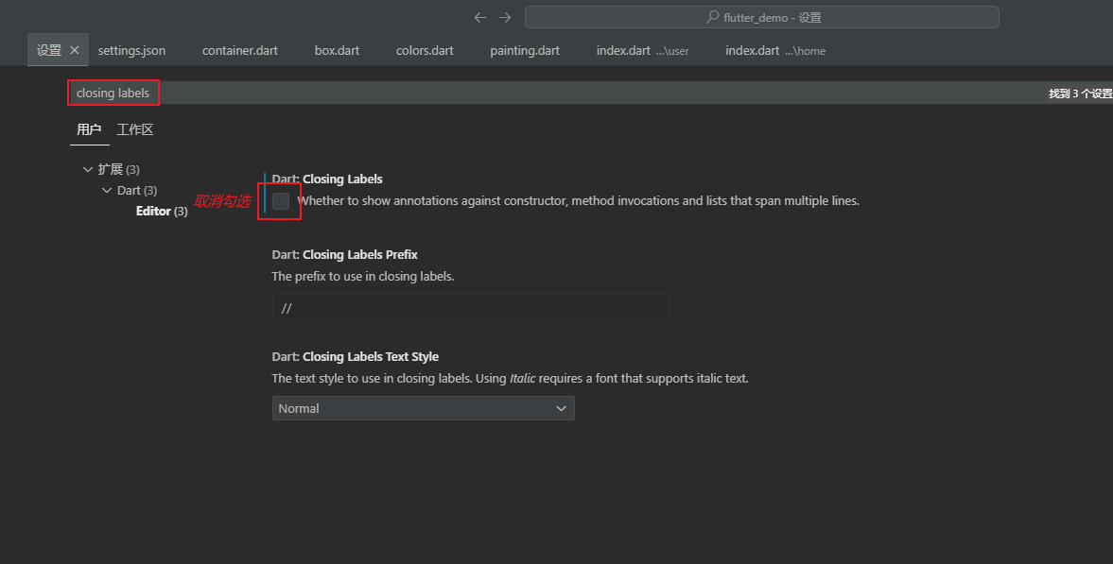Switch to the settings.json tab

tap(131, 51)
